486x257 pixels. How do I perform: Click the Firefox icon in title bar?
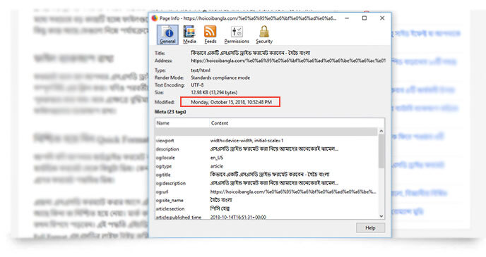coord(155,18)
